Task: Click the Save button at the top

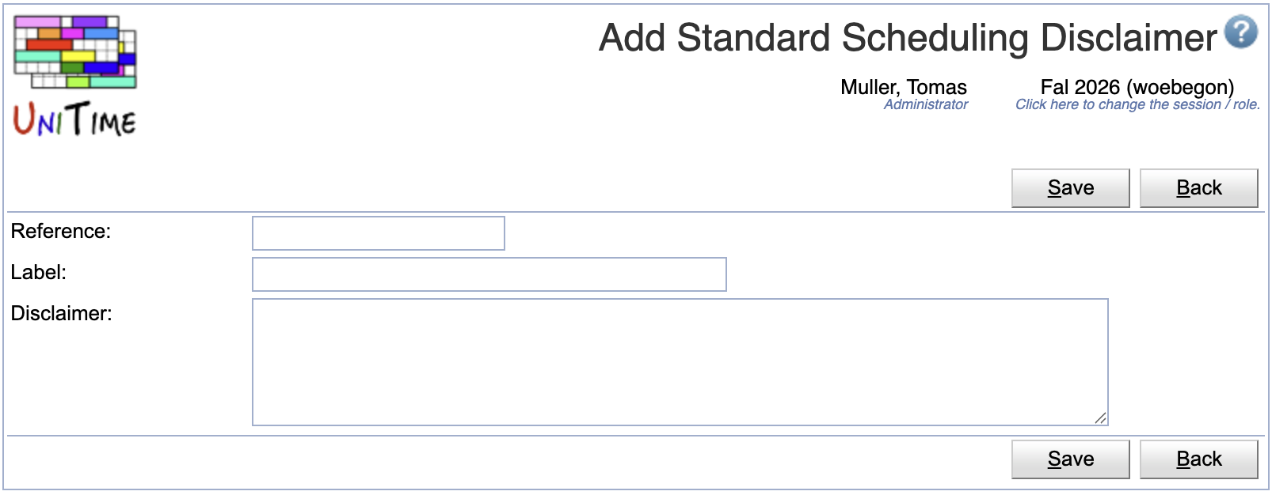Action: point(1070,187)
